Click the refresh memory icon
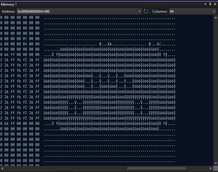This screenshot has height=172, width=218. 146,11
